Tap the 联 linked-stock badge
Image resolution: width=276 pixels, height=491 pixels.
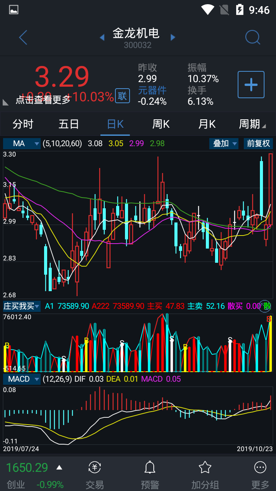[122, 96]
